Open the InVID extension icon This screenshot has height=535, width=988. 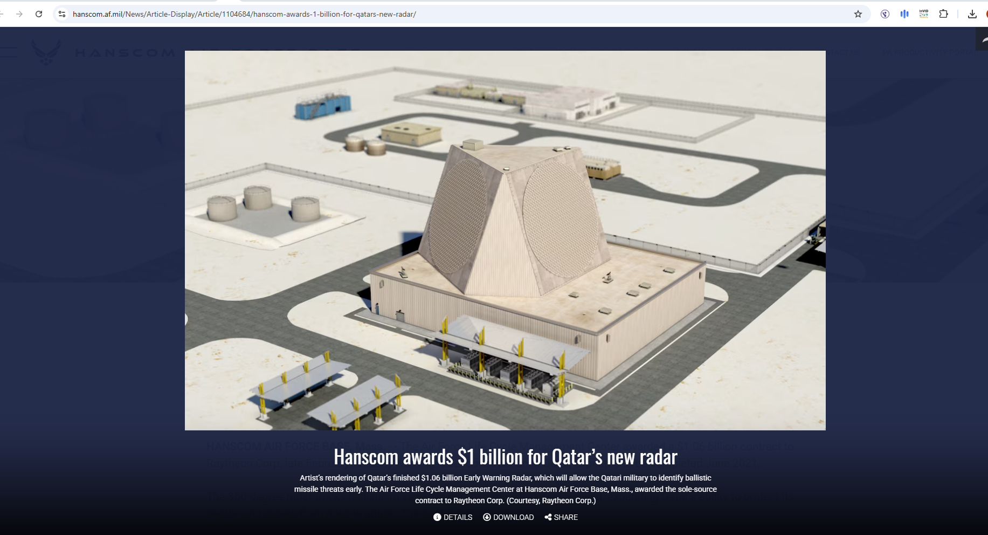923,14
